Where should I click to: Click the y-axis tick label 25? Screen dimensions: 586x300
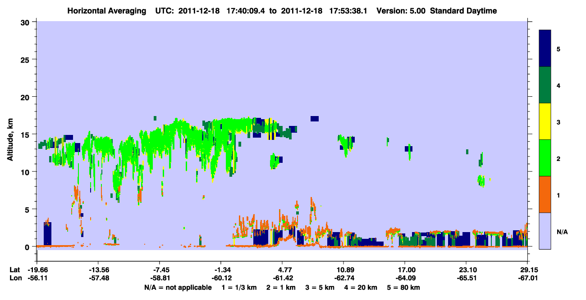click(x=26, y=59)
